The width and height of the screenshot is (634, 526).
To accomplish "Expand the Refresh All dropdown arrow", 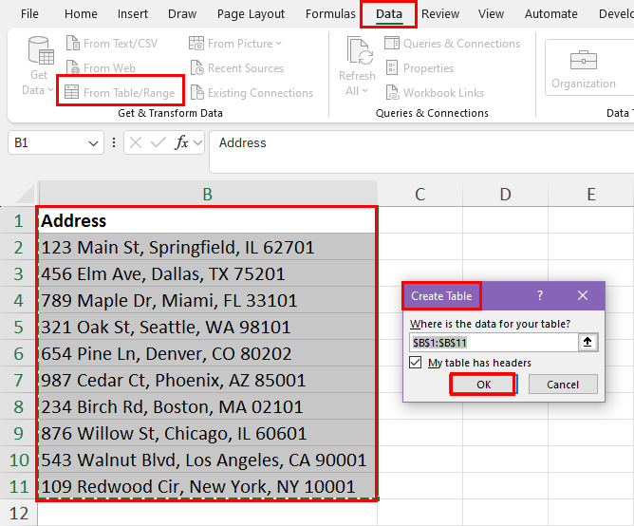I will 365,90.
